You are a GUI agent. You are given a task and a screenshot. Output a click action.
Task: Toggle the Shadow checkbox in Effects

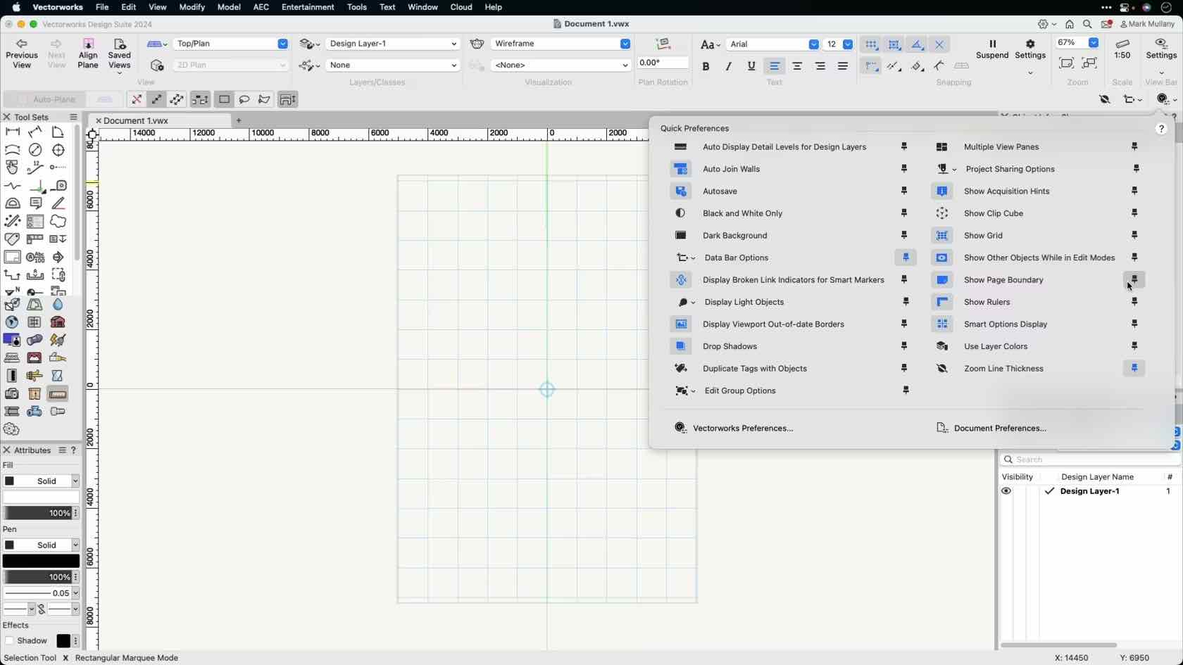[9, 641]
